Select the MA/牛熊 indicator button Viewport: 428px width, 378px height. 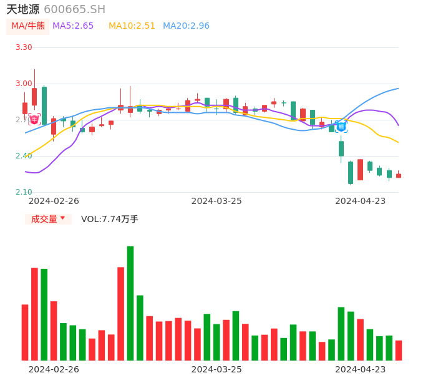[28, 26]
